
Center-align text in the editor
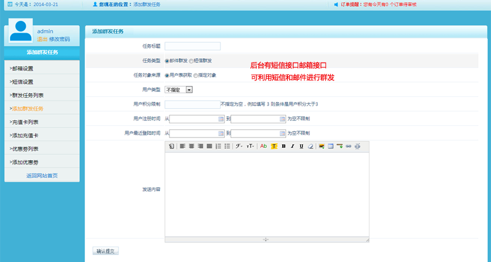coord(191,146)
